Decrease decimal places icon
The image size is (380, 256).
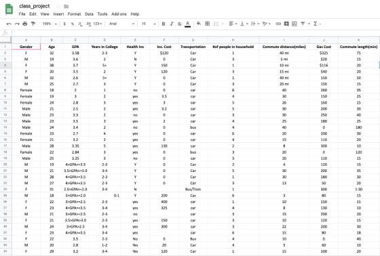tap(80, 24)
